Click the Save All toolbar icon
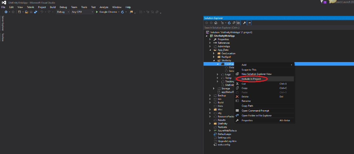 [35, 12]
